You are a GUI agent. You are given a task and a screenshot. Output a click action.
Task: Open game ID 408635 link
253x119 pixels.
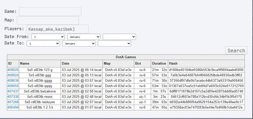[x=13, y=80]
